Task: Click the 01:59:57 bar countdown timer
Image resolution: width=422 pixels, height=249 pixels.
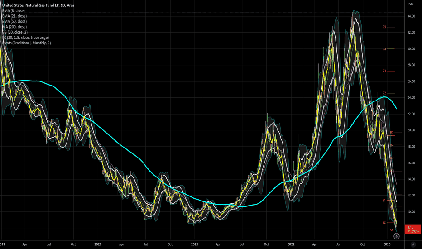Action: click(413, 231)
